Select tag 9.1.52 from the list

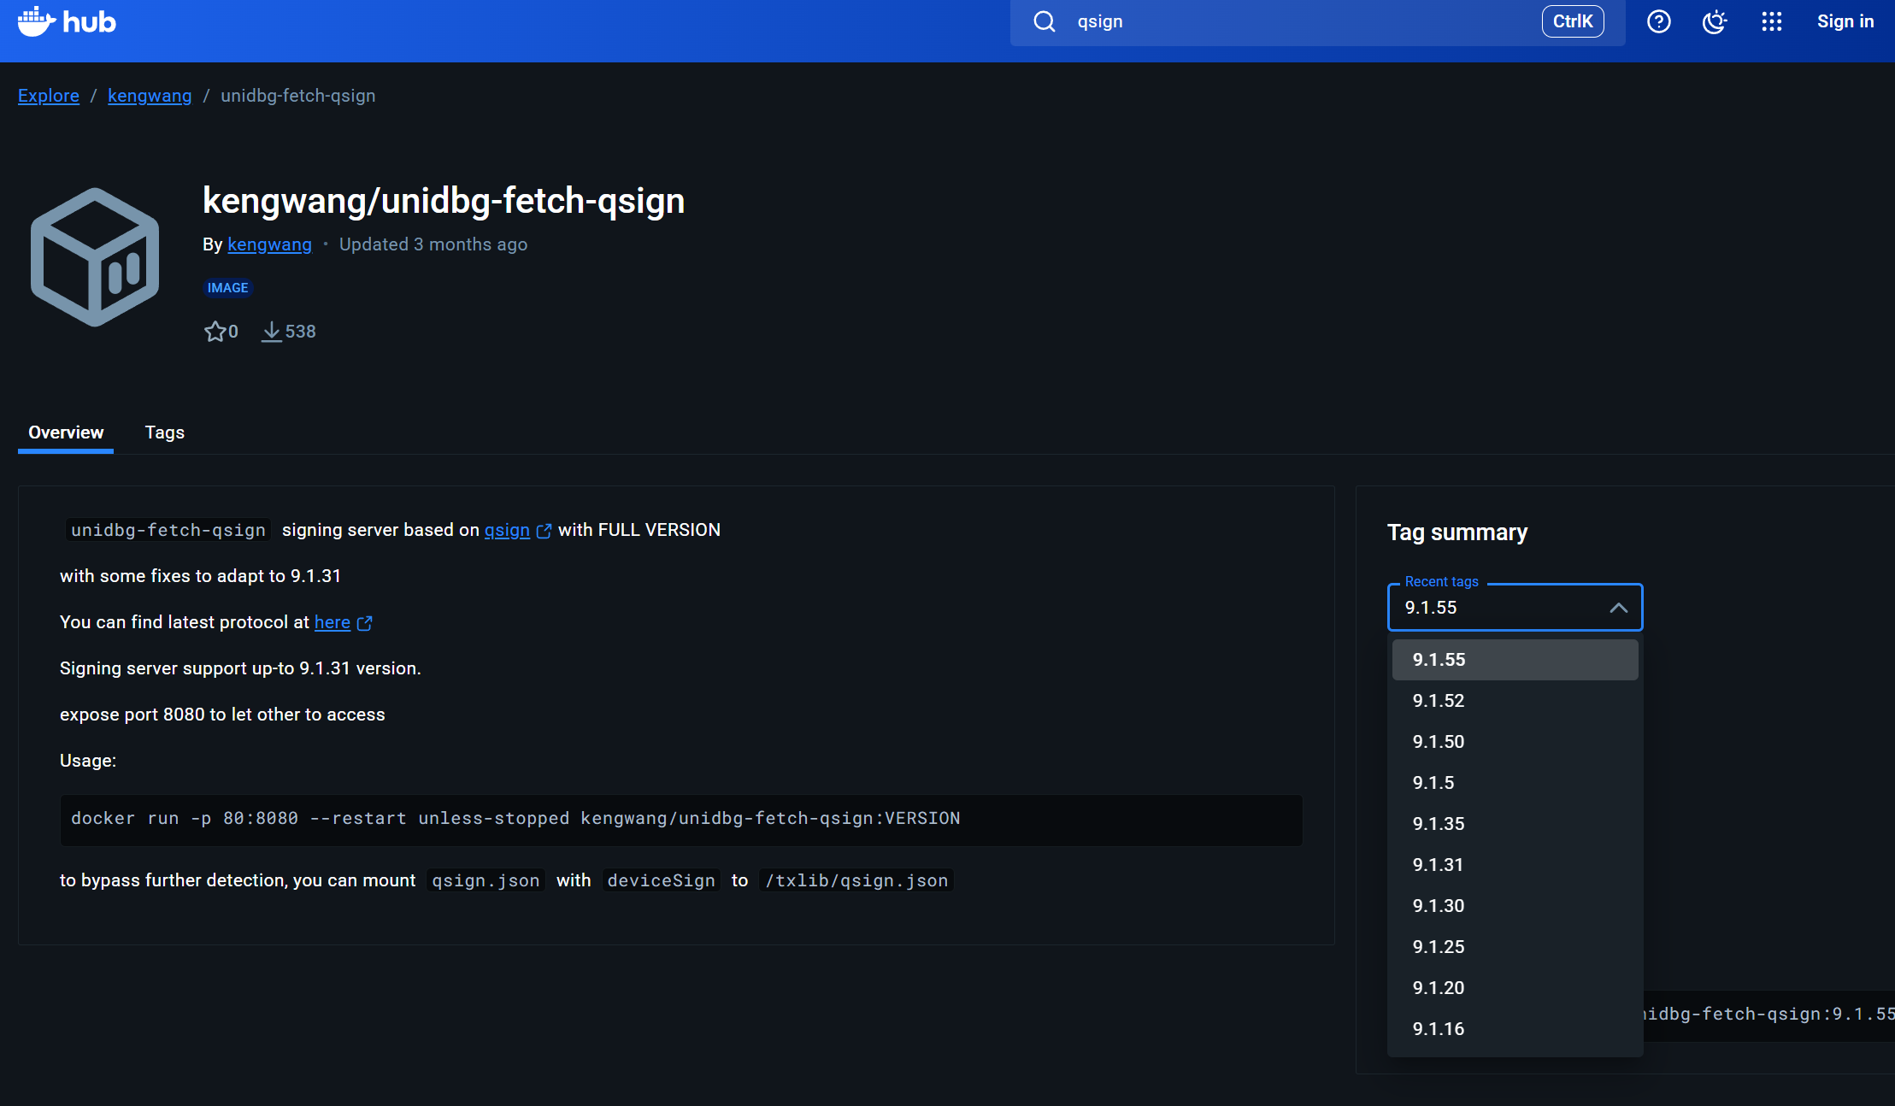pyautogui.click(x=1515, y=701)
